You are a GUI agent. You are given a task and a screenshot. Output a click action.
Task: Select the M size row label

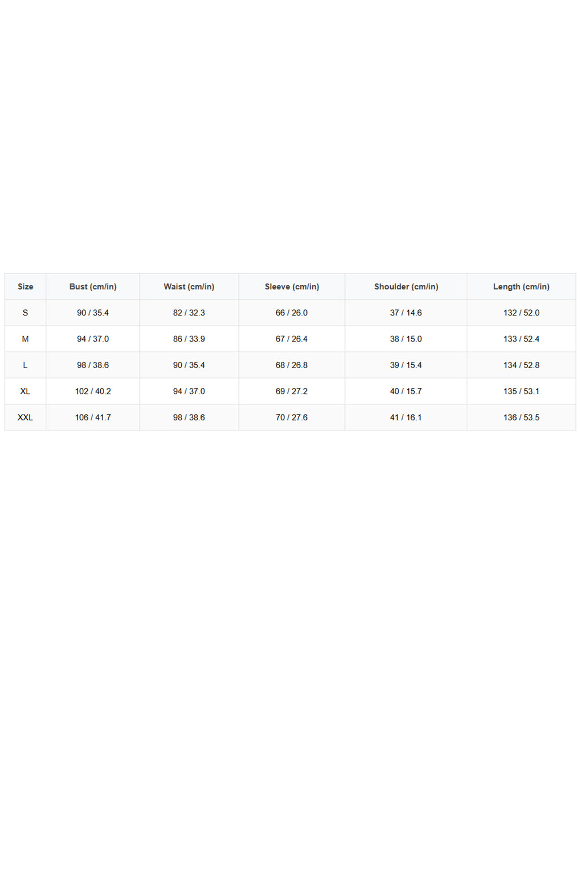(x=25, y=339)
